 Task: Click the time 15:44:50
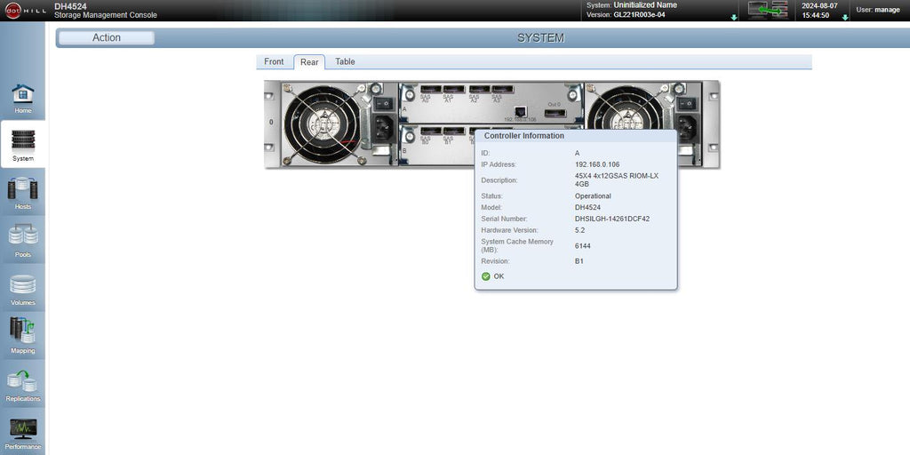point(816,16)
